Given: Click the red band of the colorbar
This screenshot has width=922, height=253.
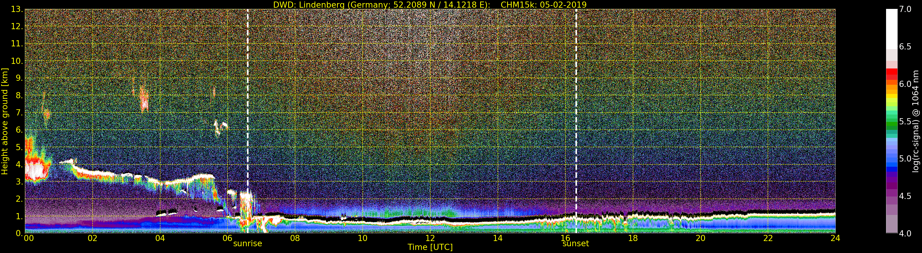Looking at the screenshot, I should [x=892, y=74].
